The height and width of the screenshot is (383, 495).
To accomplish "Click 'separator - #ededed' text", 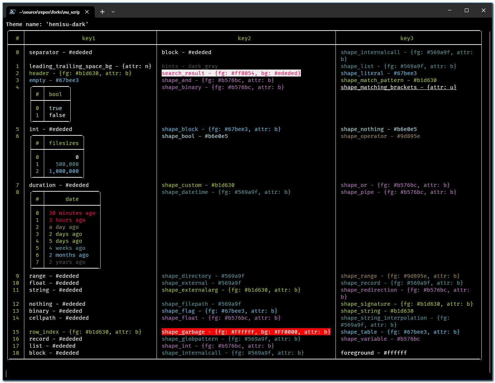I will pyautogui.click(x=61, y=52).
